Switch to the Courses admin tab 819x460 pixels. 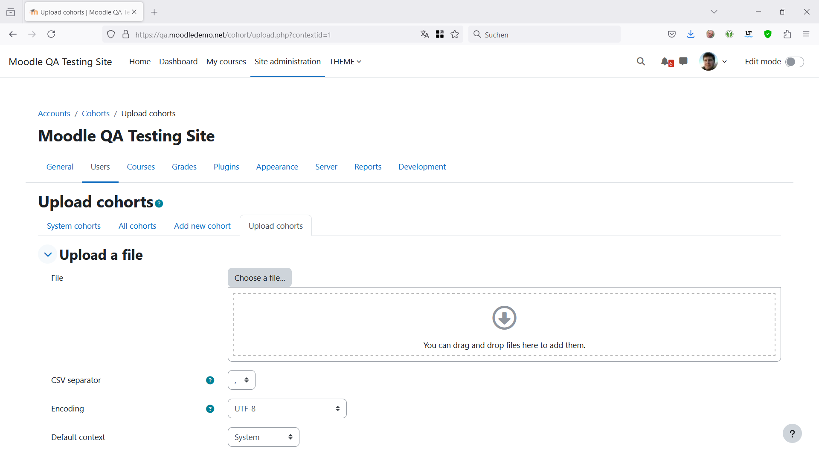click(141, 167)
